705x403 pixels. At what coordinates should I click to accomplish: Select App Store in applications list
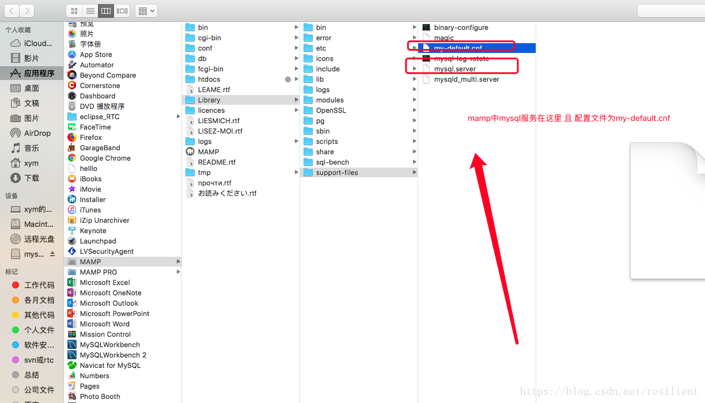click(123, 55)
